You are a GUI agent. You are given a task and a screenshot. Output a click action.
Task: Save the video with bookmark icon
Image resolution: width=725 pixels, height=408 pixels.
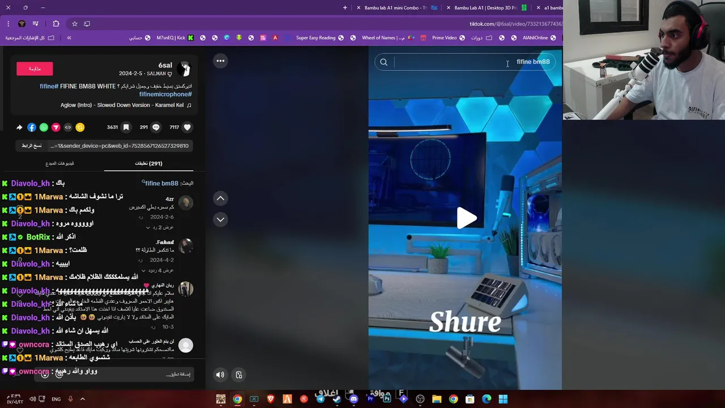[126, 127]
